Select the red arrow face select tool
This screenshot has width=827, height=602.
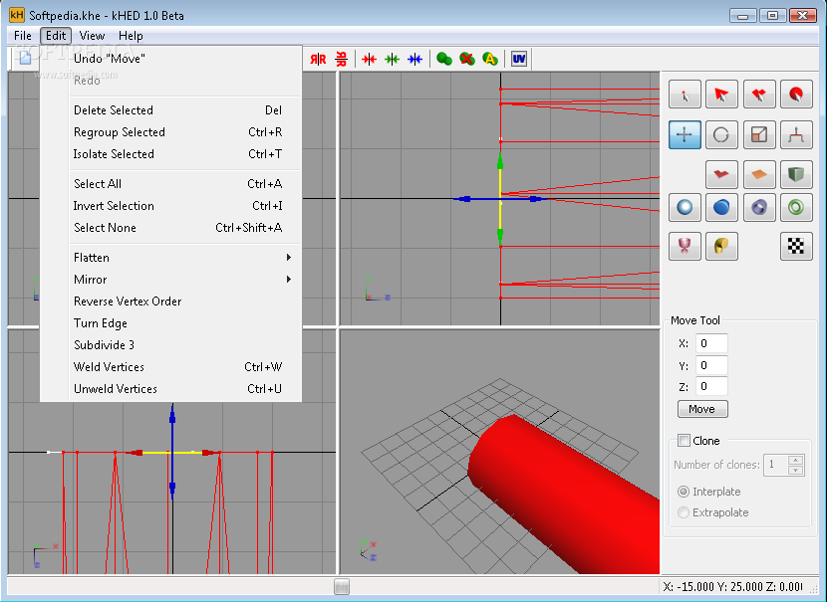click(x=721, y=95)
